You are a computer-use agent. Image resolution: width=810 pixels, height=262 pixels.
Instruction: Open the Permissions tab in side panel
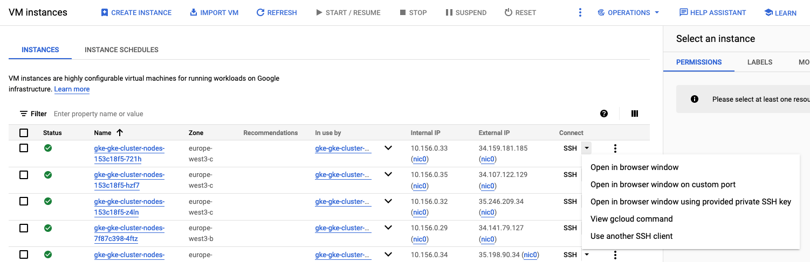(699, 62)
